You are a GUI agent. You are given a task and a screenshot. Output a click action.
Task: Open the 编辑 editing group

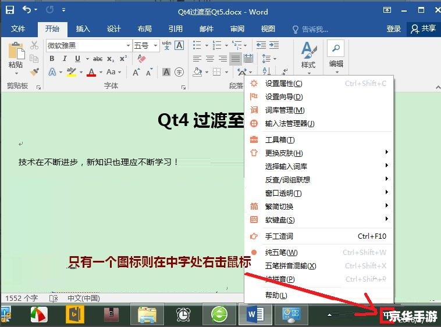tap(336, 58)
